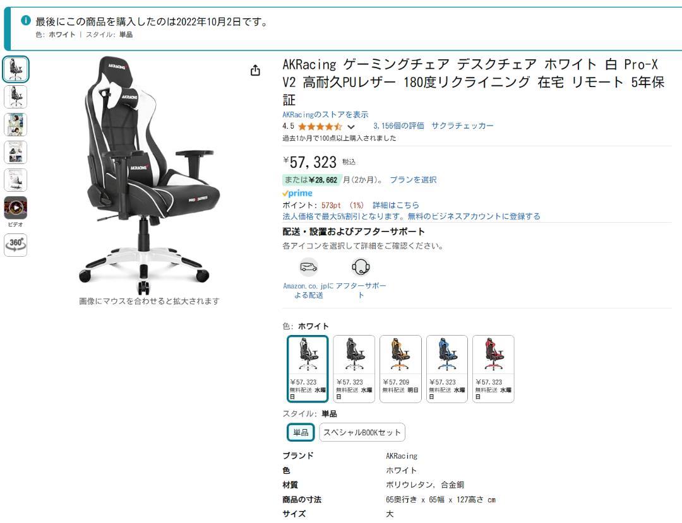This screenshot has height=523, width=682.
Task: Choose the red chair color variant
Action: pyautogui.click(x=493, y=369)
